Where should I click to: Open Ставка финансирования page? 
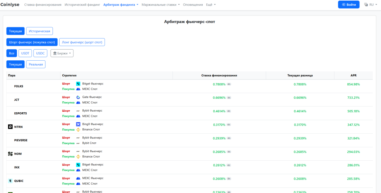tap(43, 4)
